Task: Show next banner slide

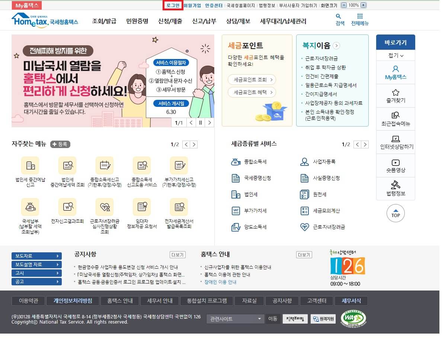Action: pyautogui.click(x=209, y=123)
